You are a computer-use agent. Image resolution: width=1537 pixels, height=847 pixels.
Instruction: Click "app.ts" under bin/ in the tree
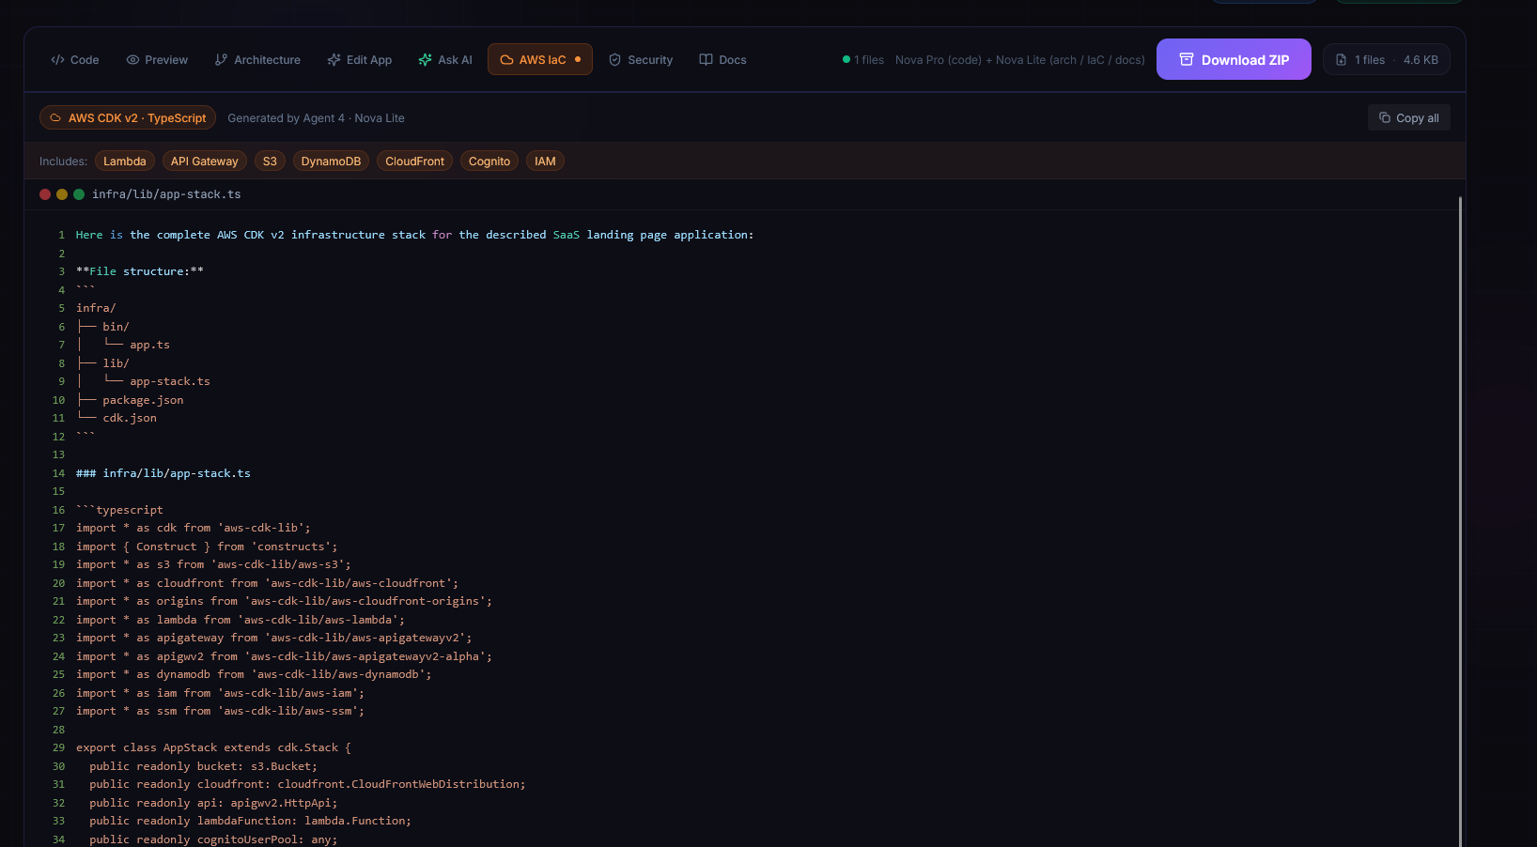(x=149, y=345)
